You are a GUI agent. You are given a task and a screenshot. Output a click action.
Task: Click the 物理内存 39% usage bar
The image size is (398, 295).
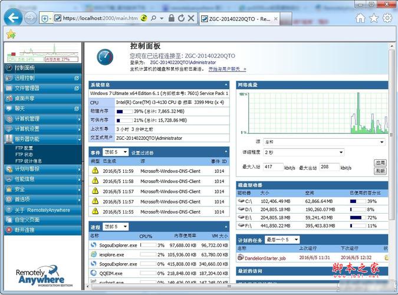(124, 112)
